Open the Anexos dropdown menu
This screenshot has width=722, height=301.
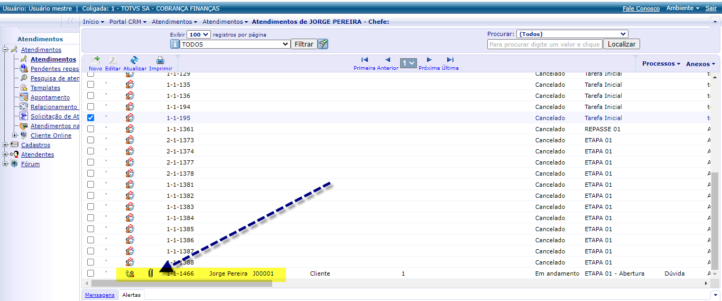700,63
